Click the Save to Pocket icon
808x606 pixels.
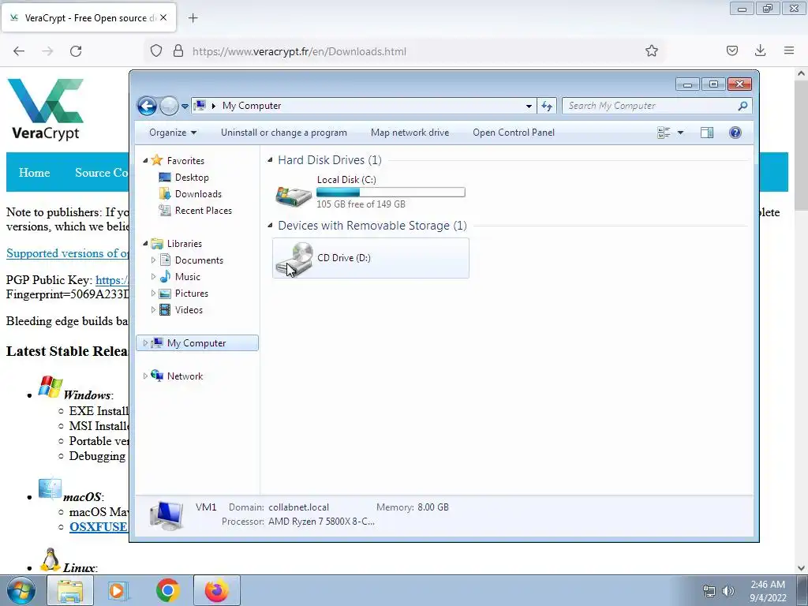(x=732, y=50)
